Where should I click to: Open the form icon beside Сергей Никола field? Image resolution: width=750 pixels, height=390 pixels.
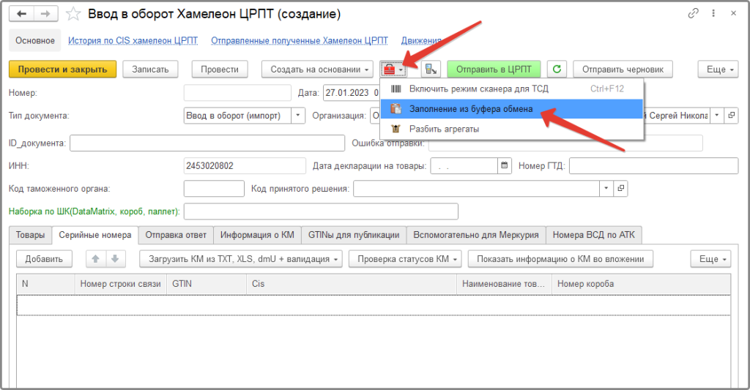pos(732,115)
